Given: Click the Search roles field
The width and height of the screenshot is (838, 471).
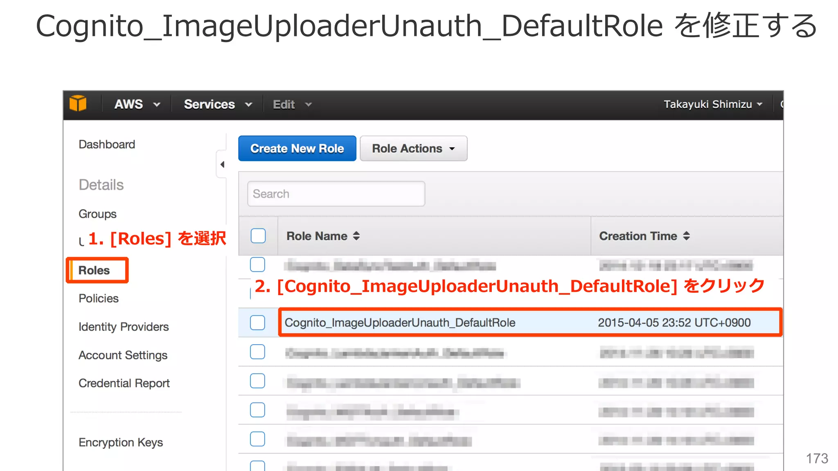Looking at the screenshot, I should coord(336,194).
